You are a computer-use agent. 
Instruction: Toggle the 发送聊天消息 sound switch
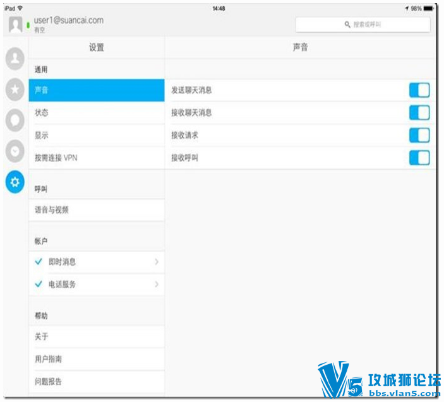click(x=419, y=90)
